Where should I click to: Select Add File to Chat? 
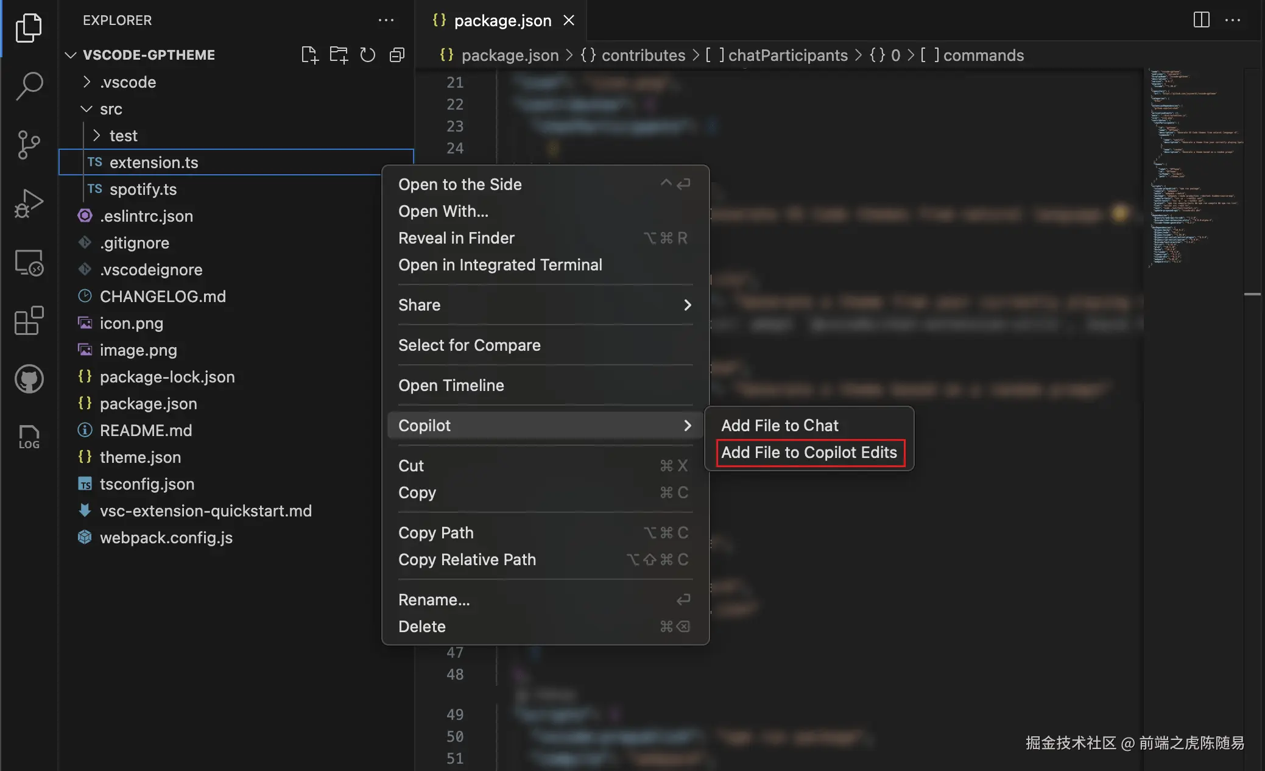point(780,426)
